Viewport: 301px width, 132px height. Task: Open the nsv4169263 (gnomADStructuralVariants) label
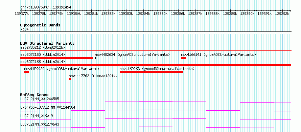coord(157,69)
